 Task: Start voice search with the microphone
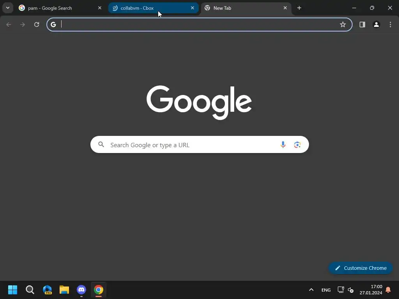[x=283, y=144]
